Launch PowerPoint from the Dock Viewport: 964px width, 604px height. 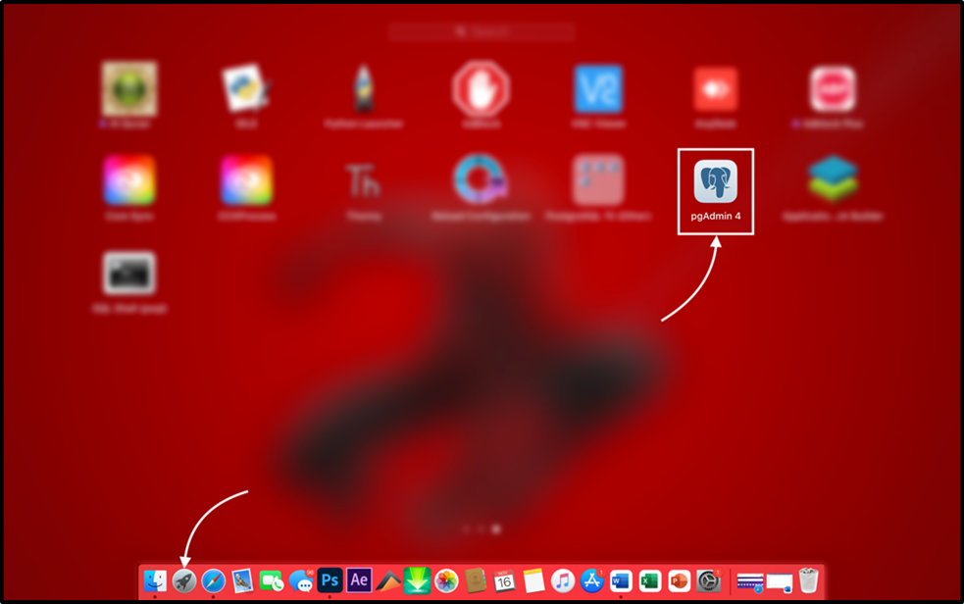click(x=679, y=579)
